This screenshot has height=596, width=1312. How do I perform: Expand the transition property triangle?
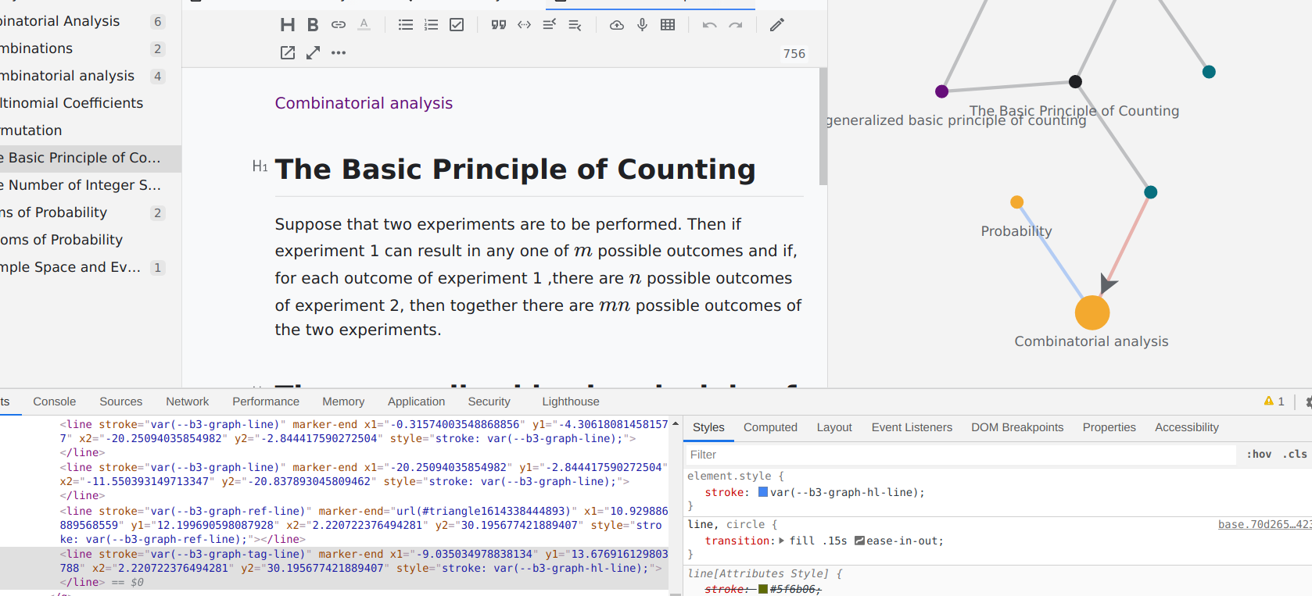tap(781, 541)
